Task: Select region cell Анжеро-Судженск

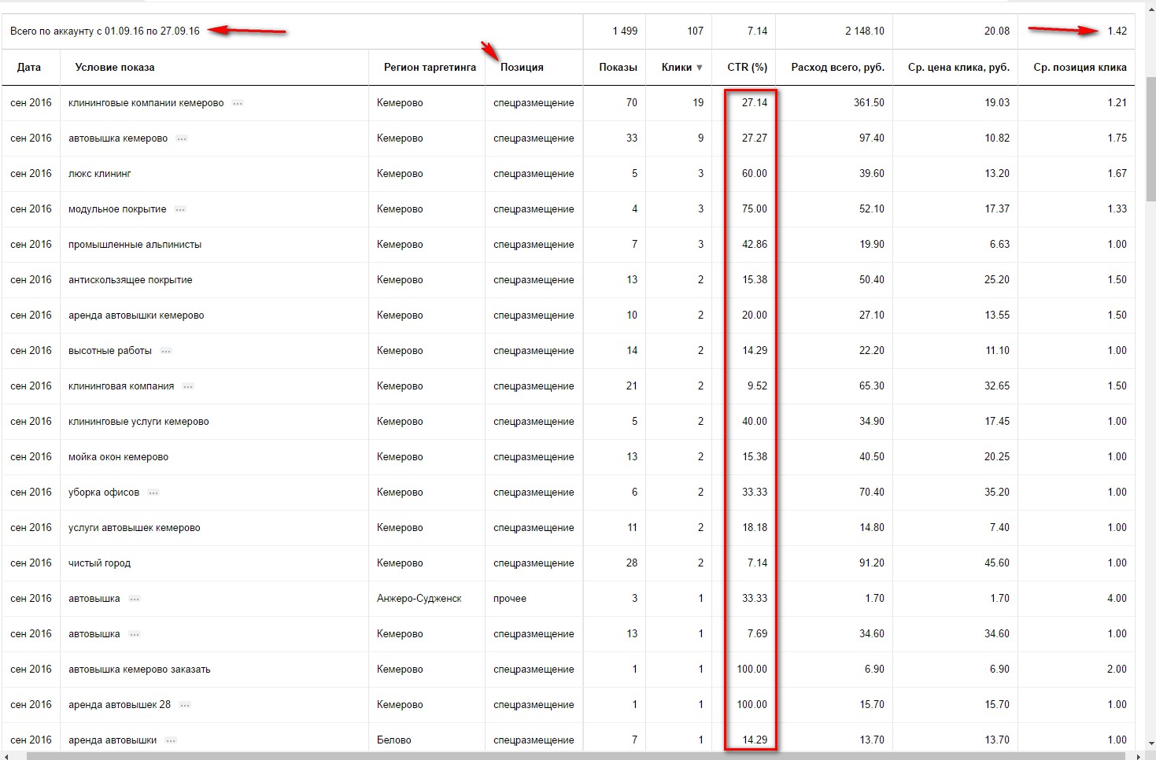Action: [x=419, y=598]
